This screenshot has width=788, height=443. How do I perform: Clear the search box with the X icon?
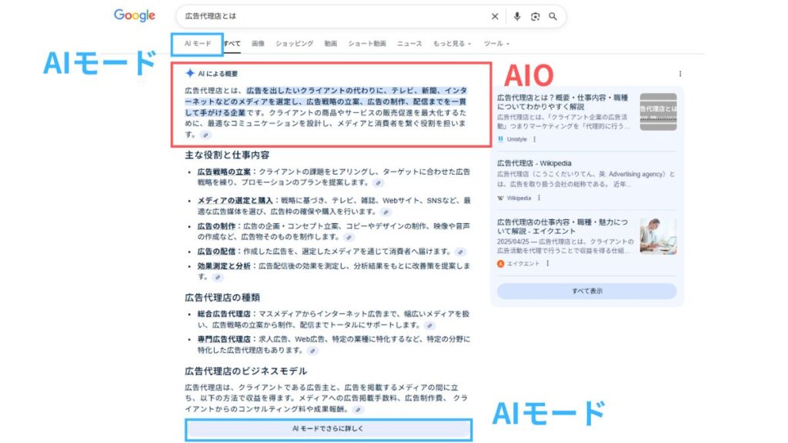click(x=495, y=17)
